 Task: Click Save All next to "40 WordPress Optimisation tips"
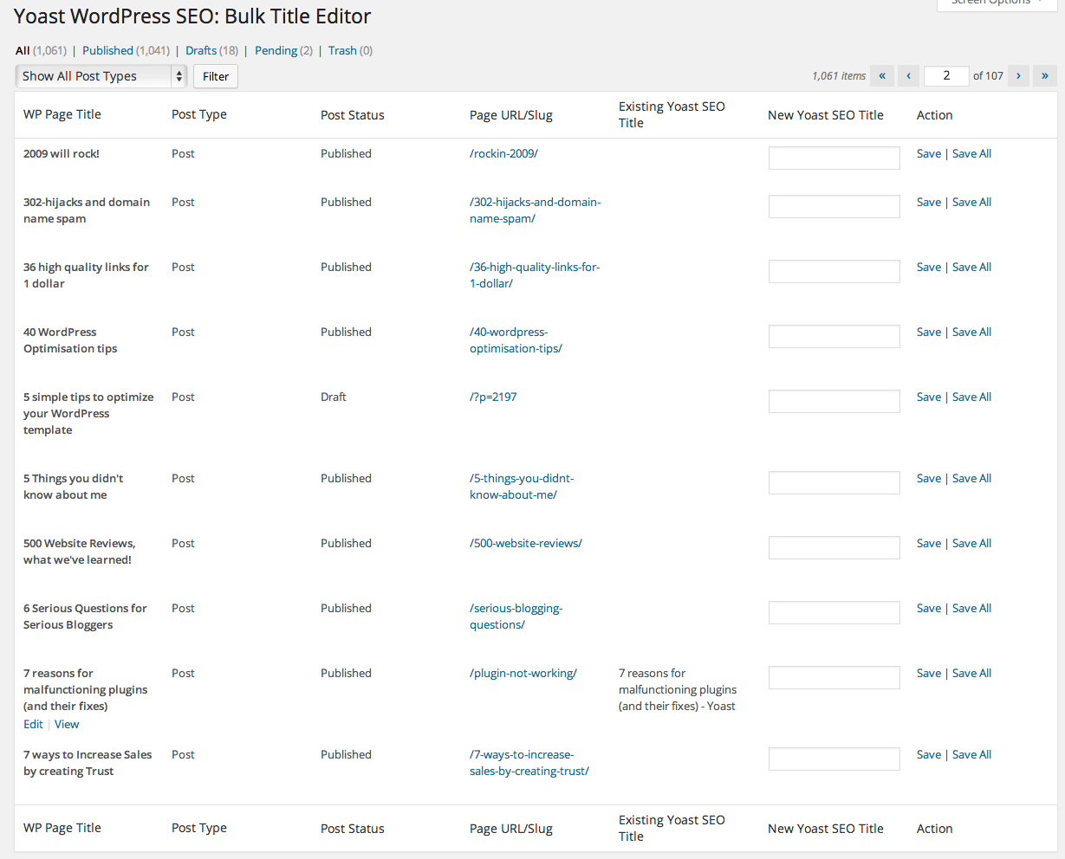(x=971, y=332)
